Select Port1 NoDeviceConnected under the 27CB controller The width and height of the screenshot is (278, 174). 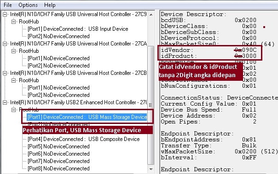pyautogui.click(x=58, y=88)
